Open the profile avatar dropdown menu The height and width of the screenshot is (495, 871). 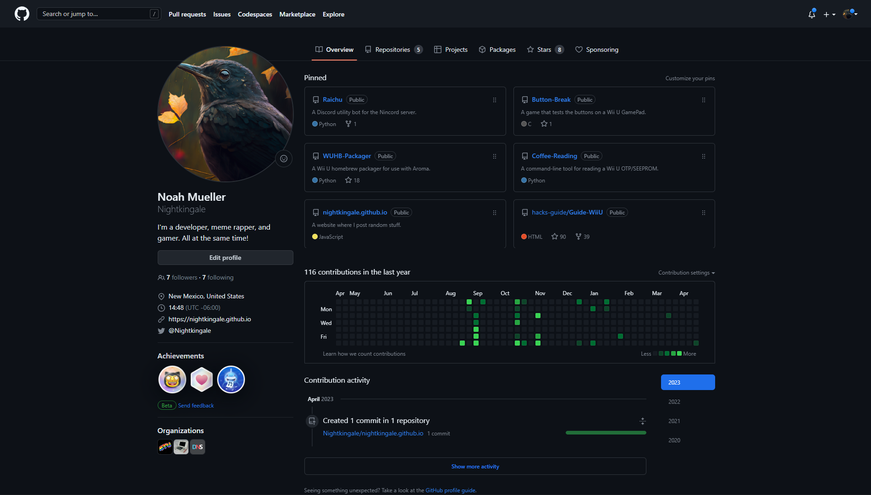pyautogui.click(x=849, y=14)
